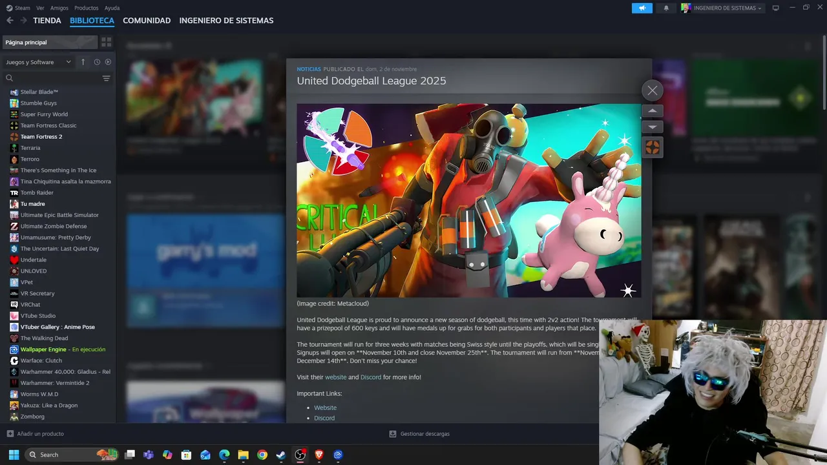This screenshot has height=465, width=827.
Task: Switch the library to collections grid view
Action: (x=107, y=42)
